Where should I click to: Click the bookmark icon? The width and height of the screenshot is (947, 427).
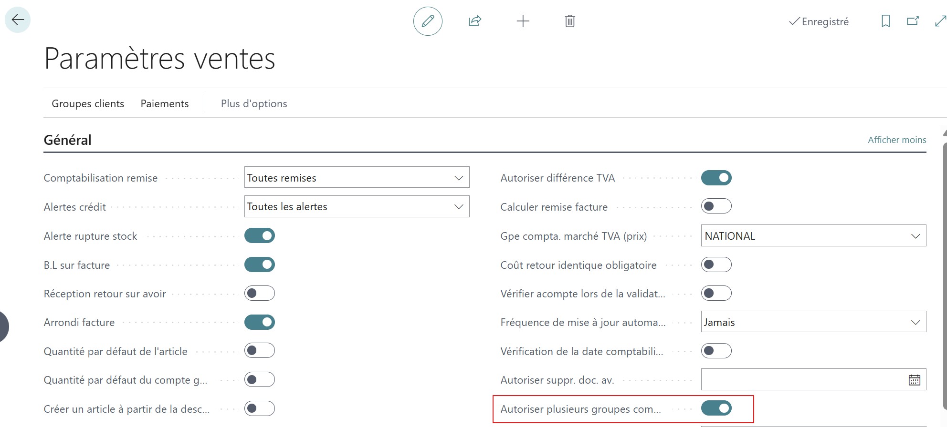point(885,21)
